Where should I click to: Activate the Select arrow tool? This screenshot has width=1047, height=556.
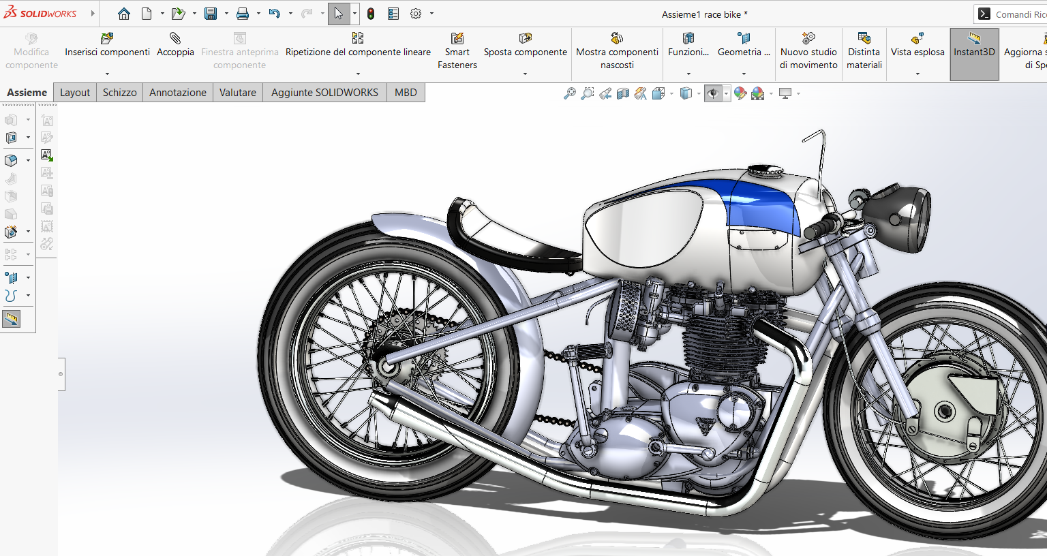coord(339,14)
